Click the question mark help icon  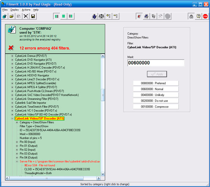(198, 16)
